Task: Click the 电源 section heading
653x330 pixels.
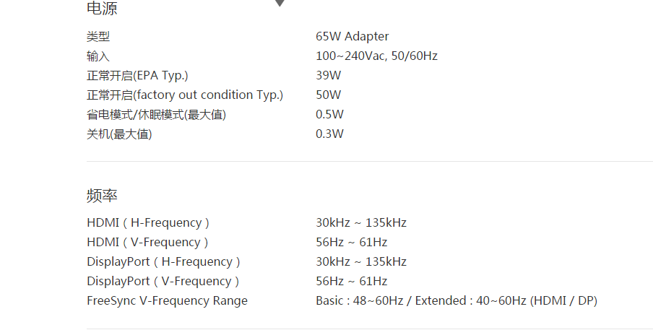Action: 102,9
